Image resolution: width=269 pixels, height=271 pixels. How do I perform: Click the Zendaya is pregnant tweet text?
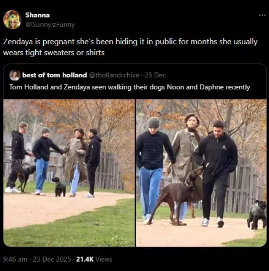[130, 47]
